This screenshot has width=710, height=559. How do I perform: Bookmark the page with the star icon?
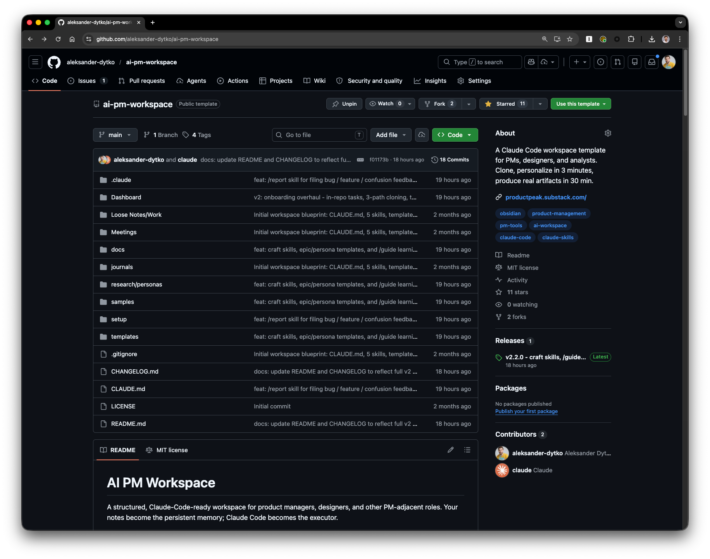(x=570, y=39)
